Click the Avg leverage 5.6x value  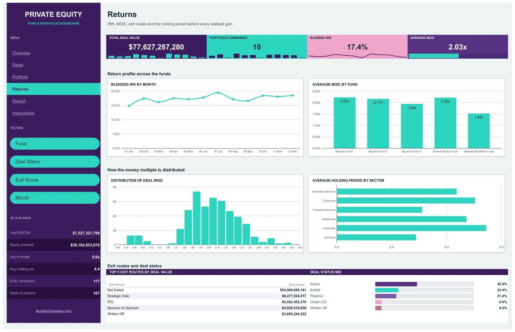click(96, 257)
